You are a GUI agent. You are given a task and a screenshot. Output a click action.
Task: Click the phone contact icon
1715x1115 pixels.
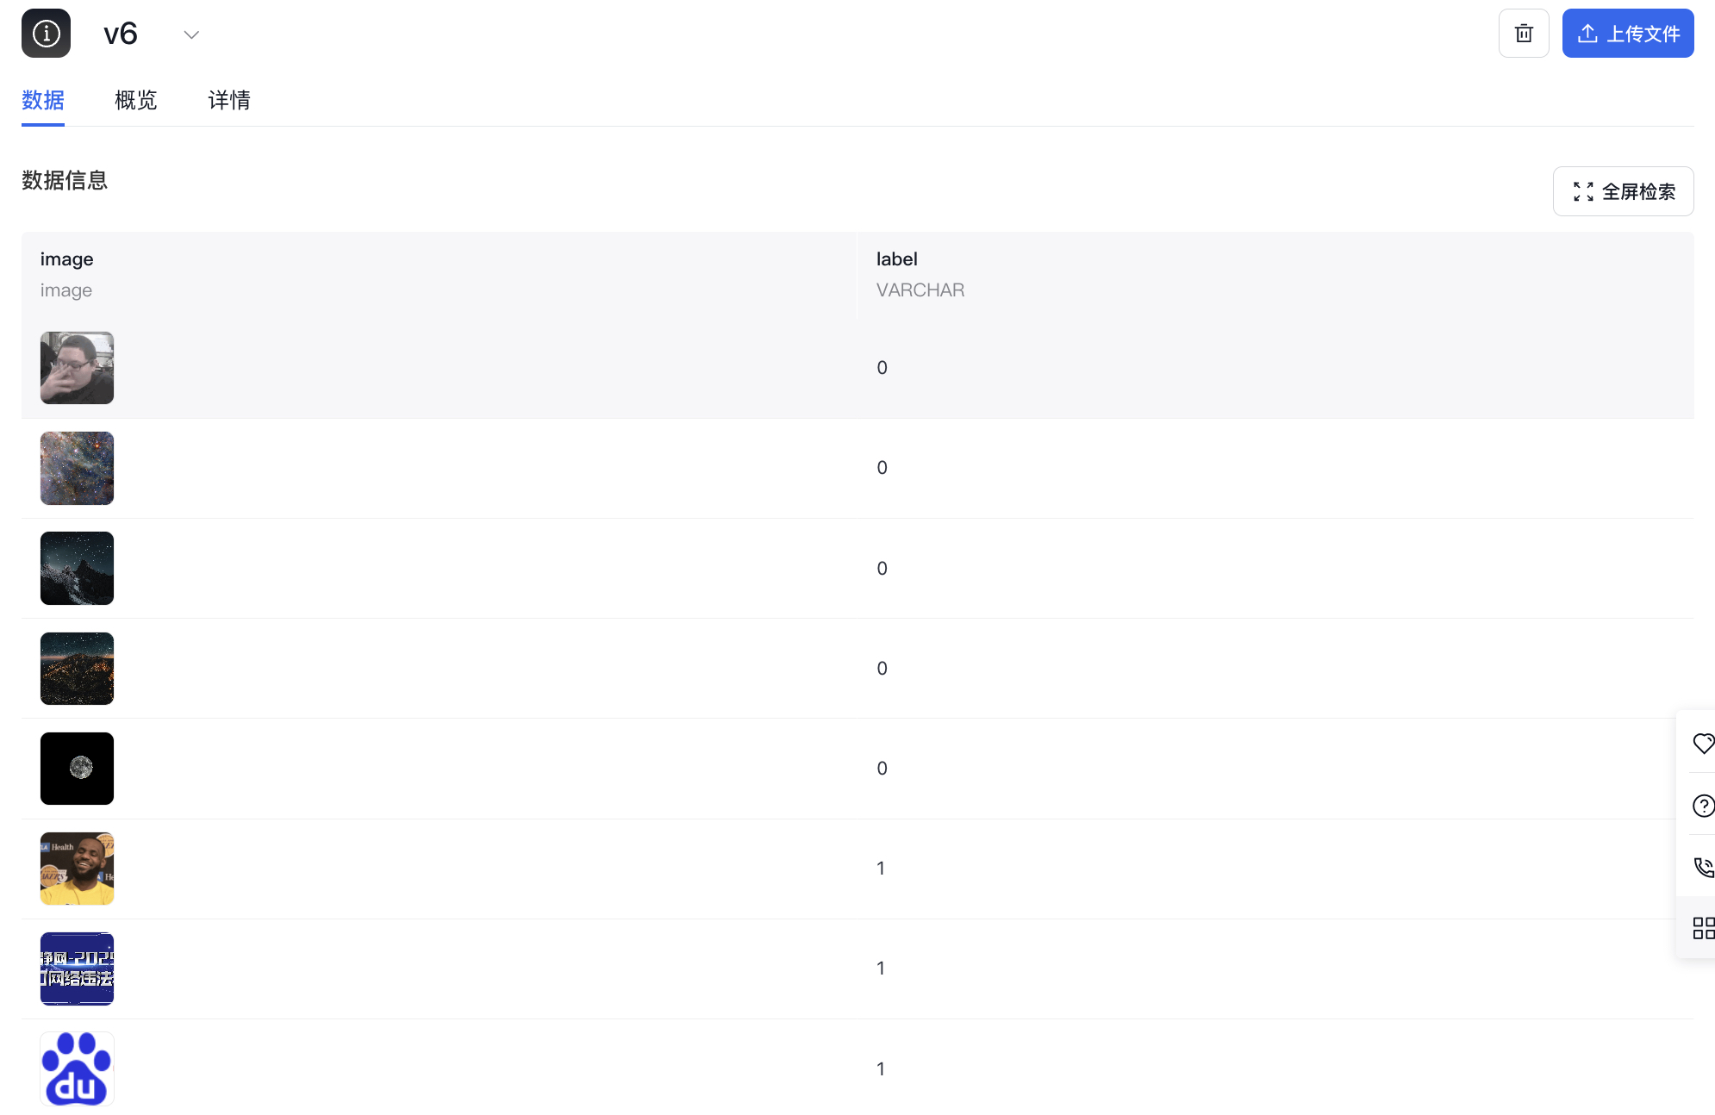1703,867
